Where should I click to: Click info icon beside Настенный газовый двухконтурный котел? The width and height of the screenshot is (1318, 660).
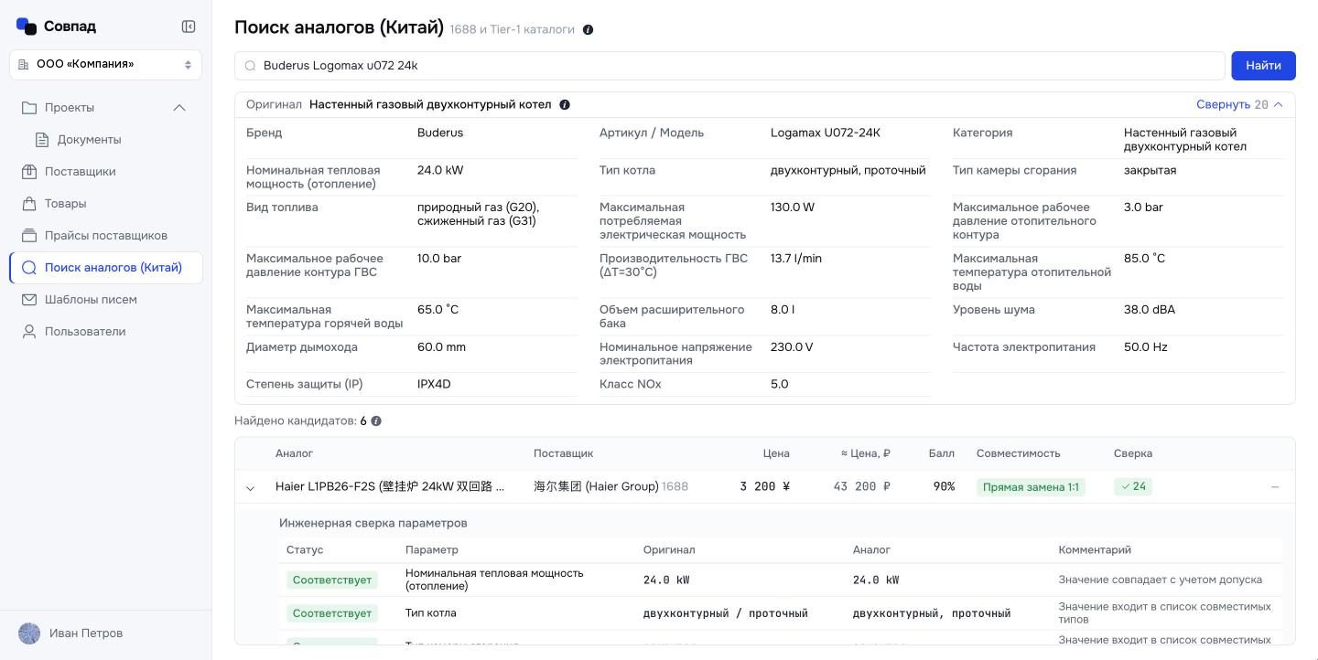pyautogui.click(x=565, y=104)
